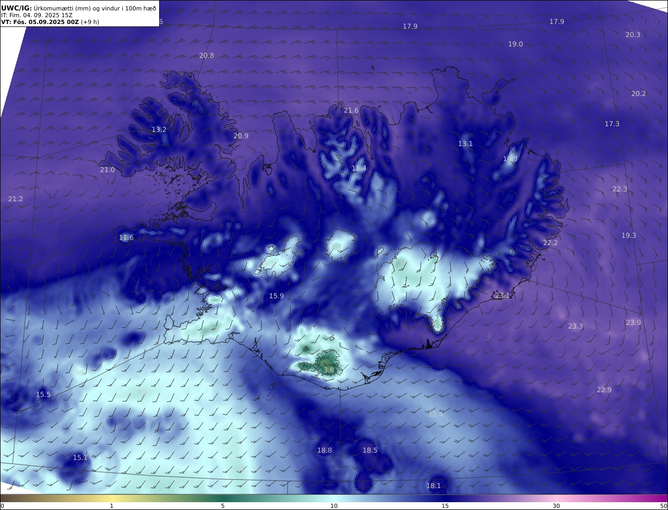Click the 18.5 value on the map
This screenshot has width=668, height=510.
tap(370, 450)
